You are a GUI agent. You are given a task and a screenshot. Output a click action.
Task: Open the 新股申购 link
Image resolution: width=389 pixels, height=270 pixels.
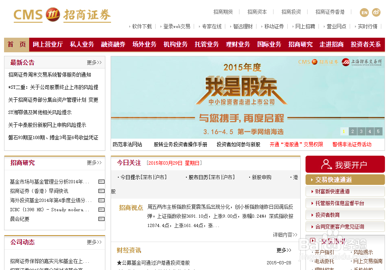(261, 177)
